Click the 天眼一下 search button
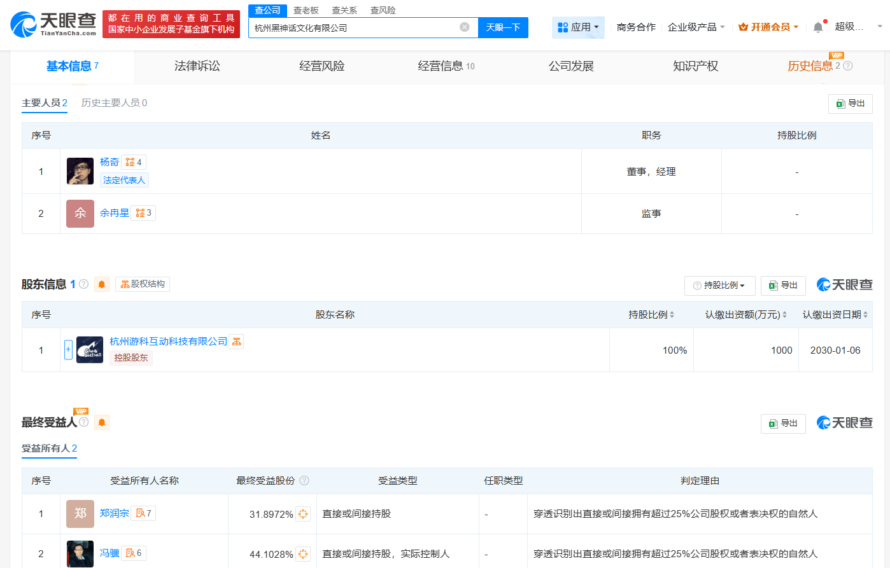The height and width of the screenshot is (568, 890). (503, 27)
